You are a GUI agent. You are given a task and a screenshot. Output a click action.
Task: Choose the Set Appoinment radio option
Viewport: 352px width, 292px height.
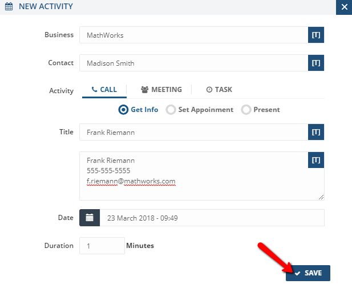[x=171, y=110]
